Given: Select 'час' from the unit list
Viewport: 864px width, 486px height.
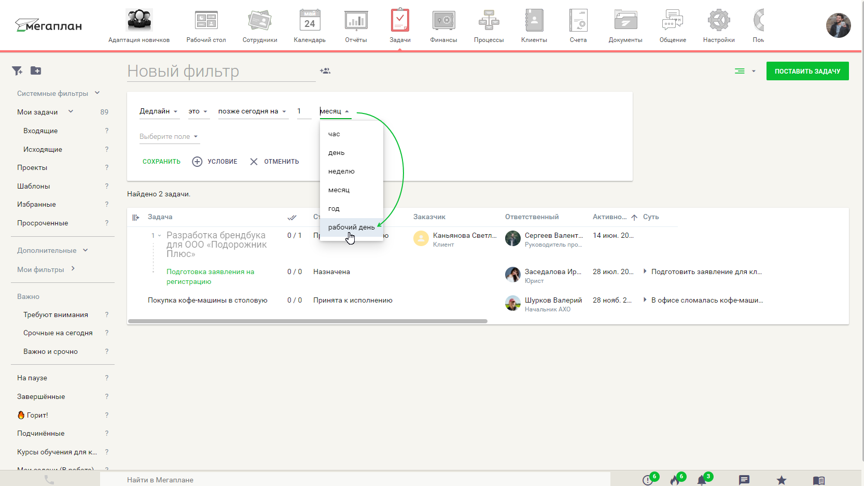Looking at the screenshot, I should point(352,134).
